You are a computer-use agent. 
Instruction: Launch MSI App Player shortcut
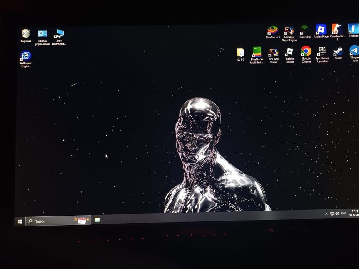pyautogui.click(x=274, y=56)
